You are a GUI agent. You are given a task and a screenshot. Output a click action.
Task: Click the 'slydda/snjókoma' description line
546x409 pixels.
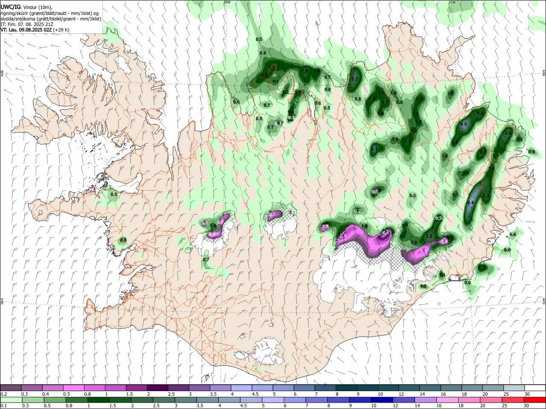(51, 19)
